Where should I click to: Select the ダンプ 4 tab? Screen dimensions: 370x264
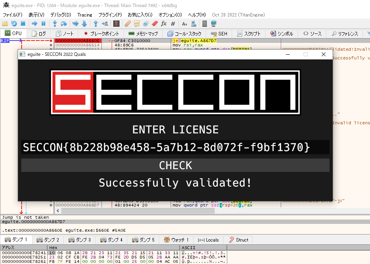pos(112,240)
